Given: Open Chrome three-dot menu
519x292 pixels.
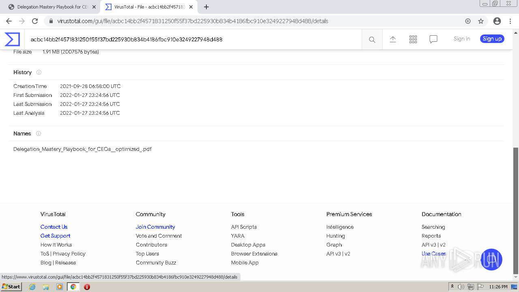Looking at the screenshot, I should [x=510, y=21].
